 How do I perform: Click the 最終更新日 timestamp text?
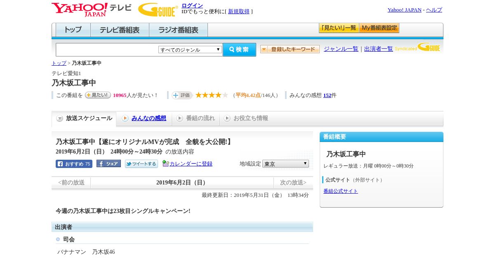255,195
